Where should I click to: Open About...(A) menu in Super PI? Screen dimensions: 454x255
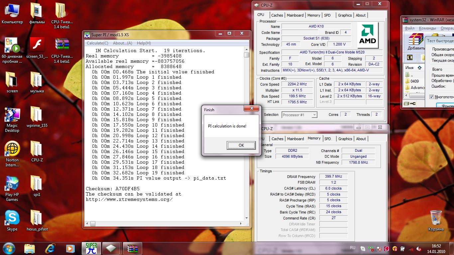pyautogui.click(x=122, y=43)
